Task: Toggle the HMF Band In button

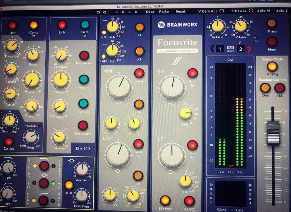Action: pyautogui.click(x=139, y=73)
